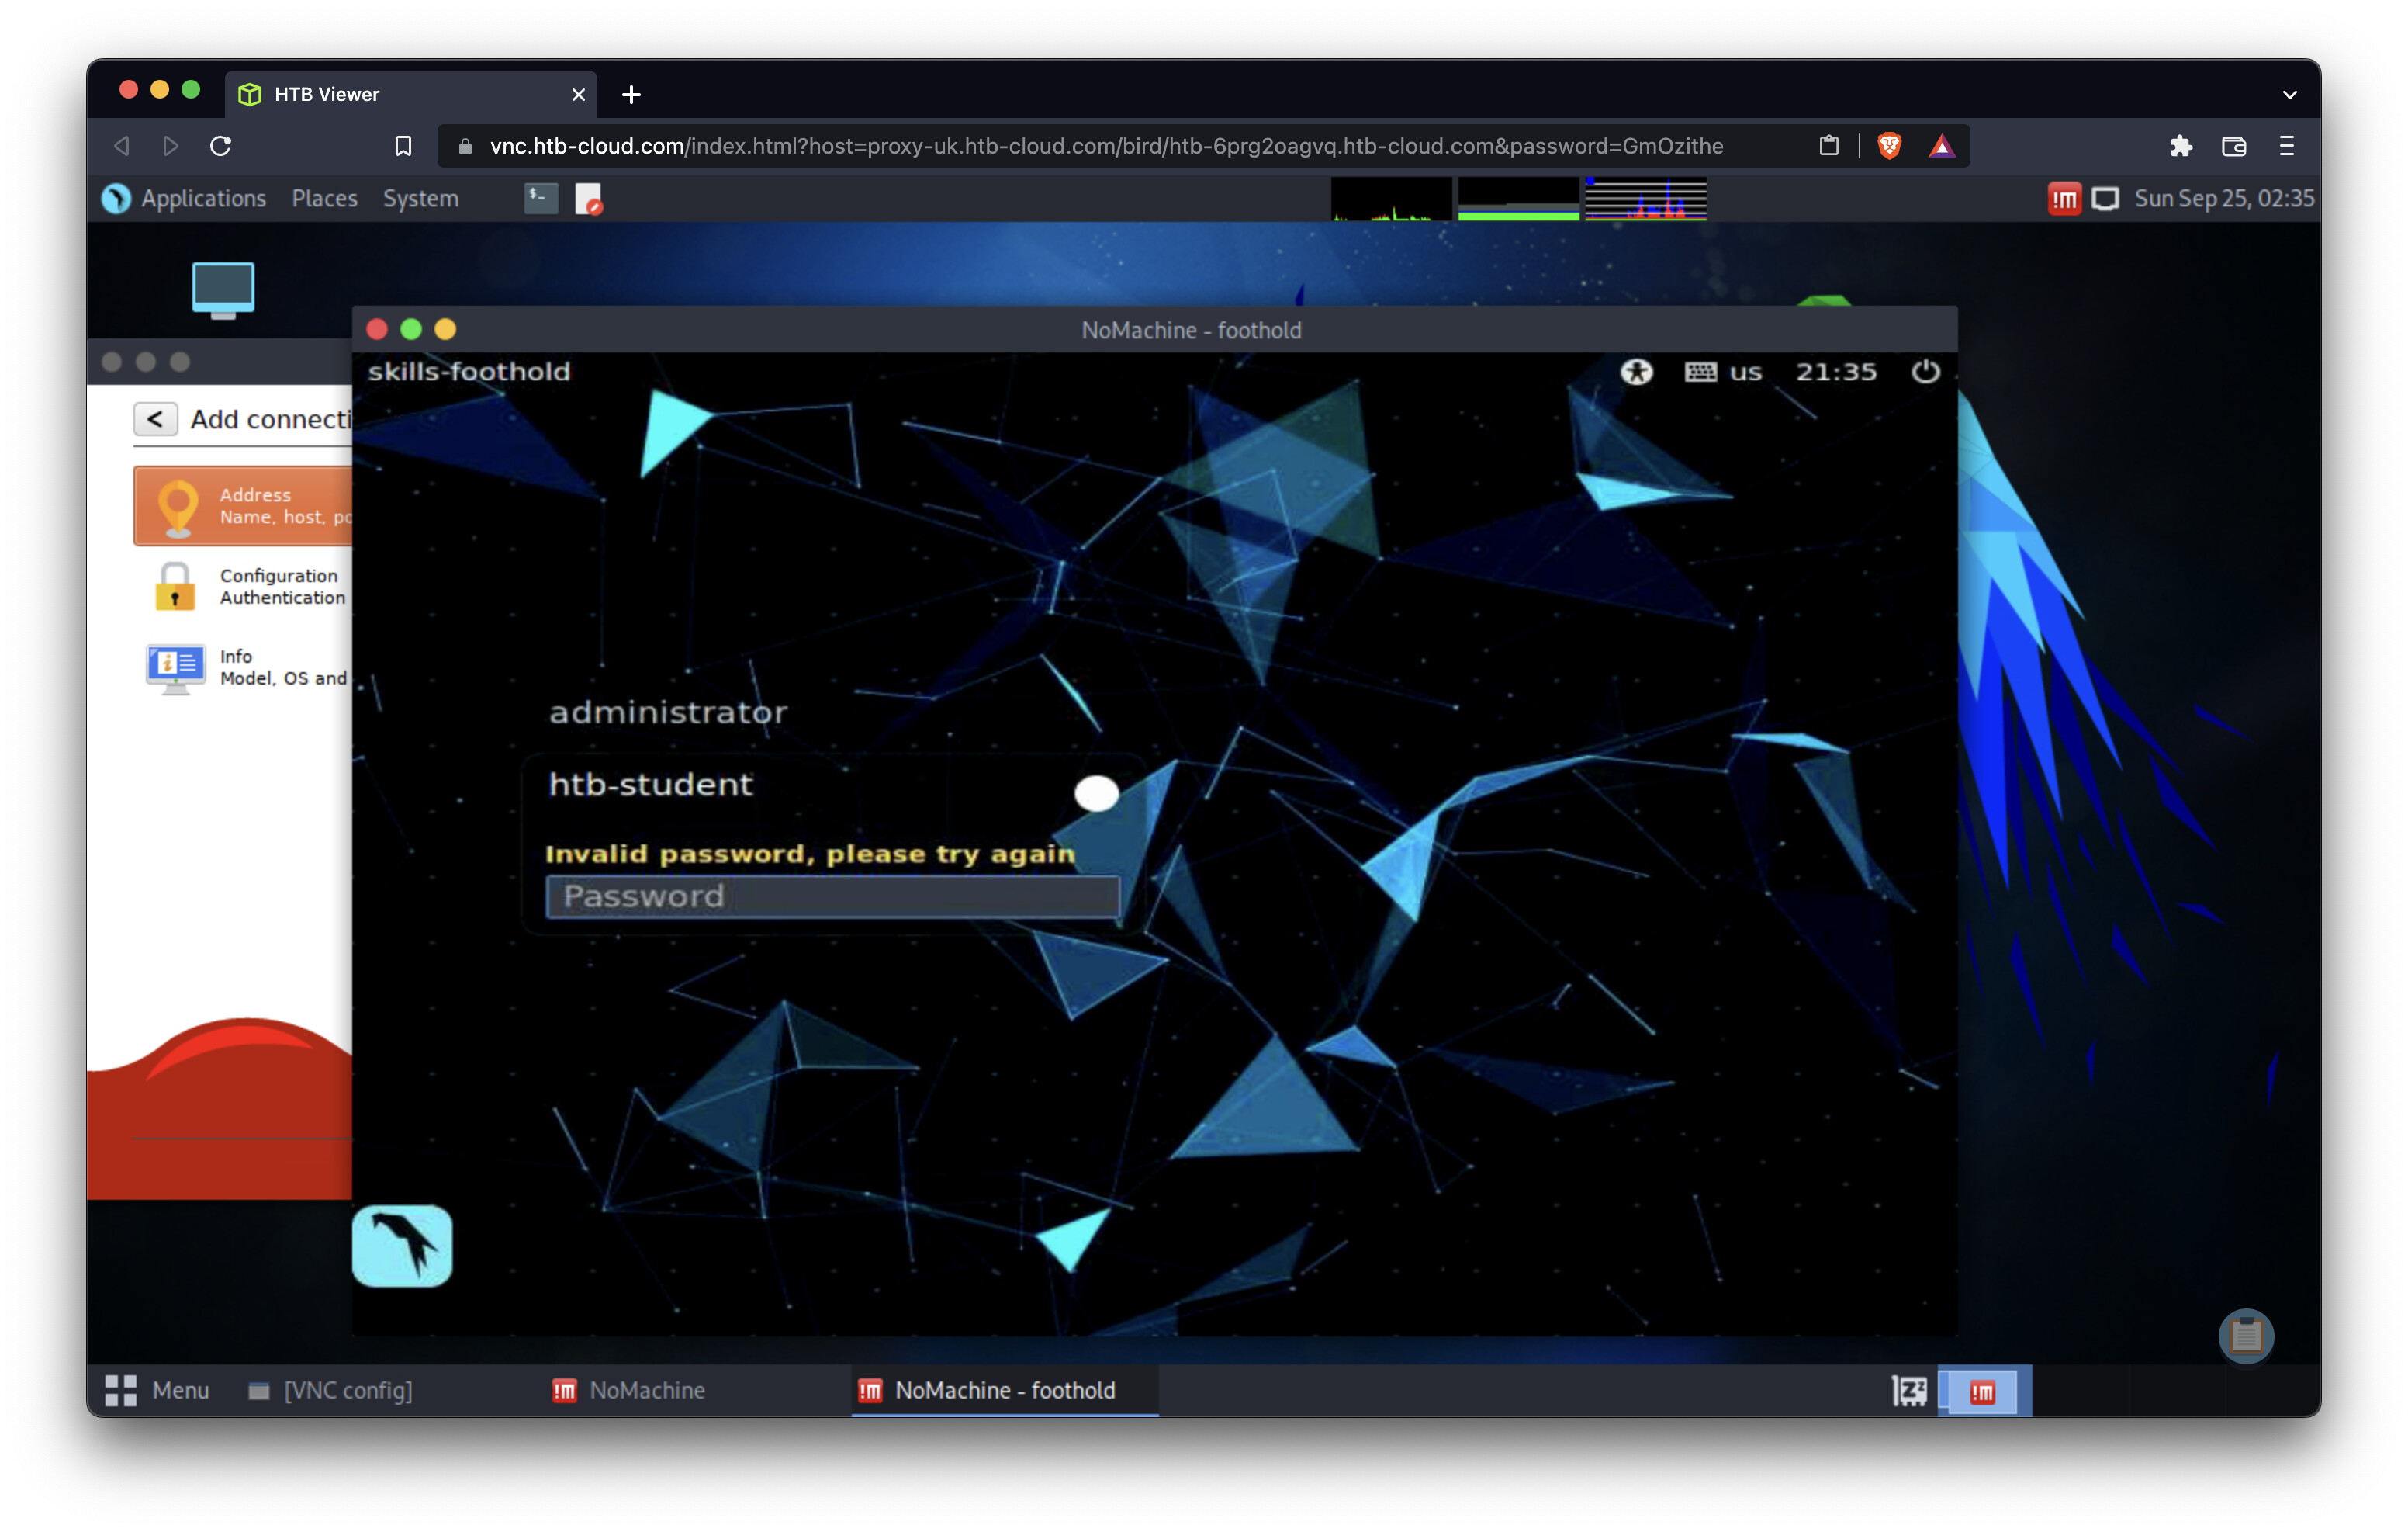Open the accessibility menu icon
Screen dimensions: 2408x1532
coord(1636,373)
